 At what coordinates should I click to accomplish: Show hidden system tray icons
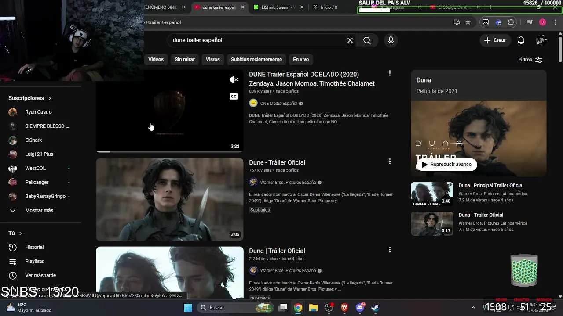pos(473,308)
